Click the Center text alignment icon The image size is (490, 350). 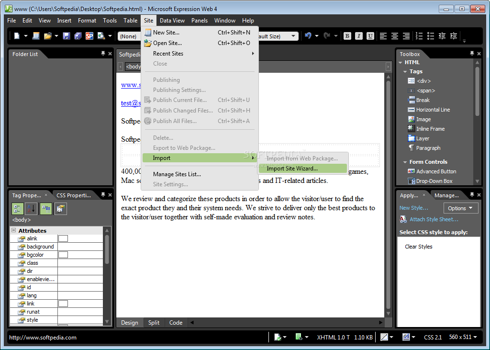click(x=395, y=36)
